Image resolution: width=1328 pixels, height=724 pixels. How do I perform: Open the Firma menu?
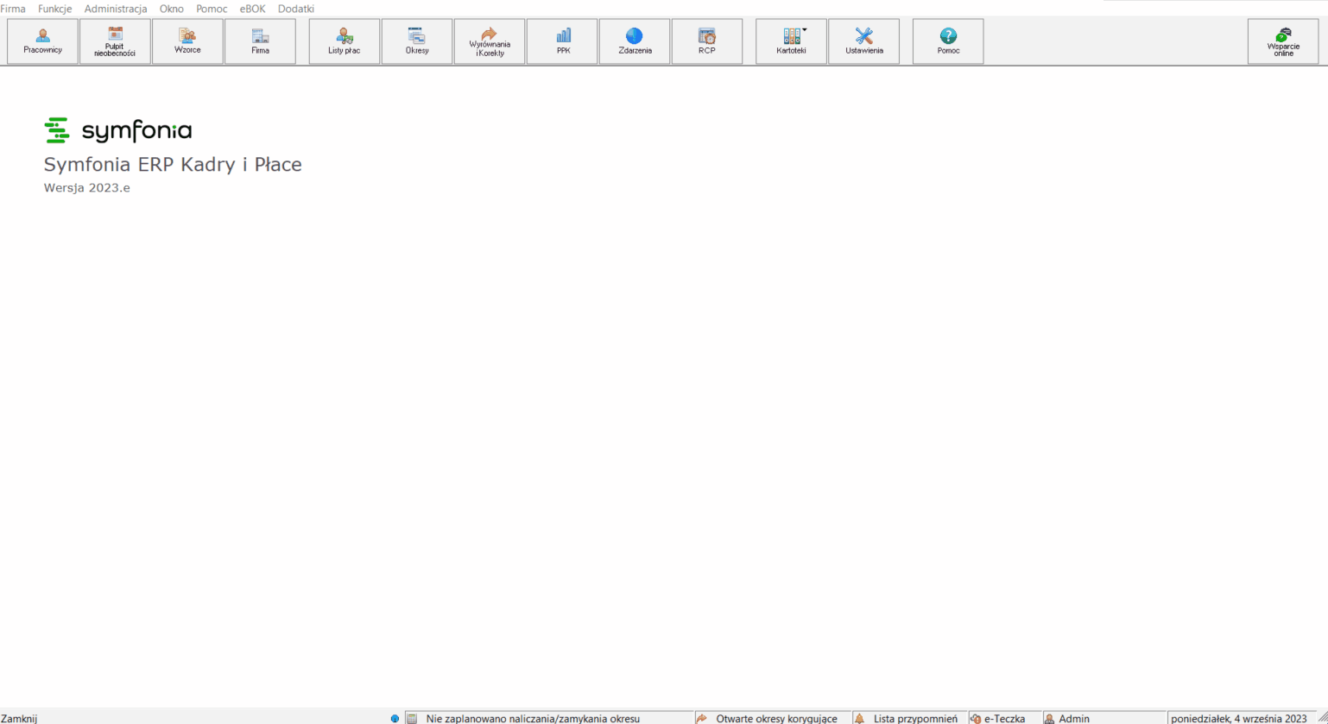coord(13,9)
